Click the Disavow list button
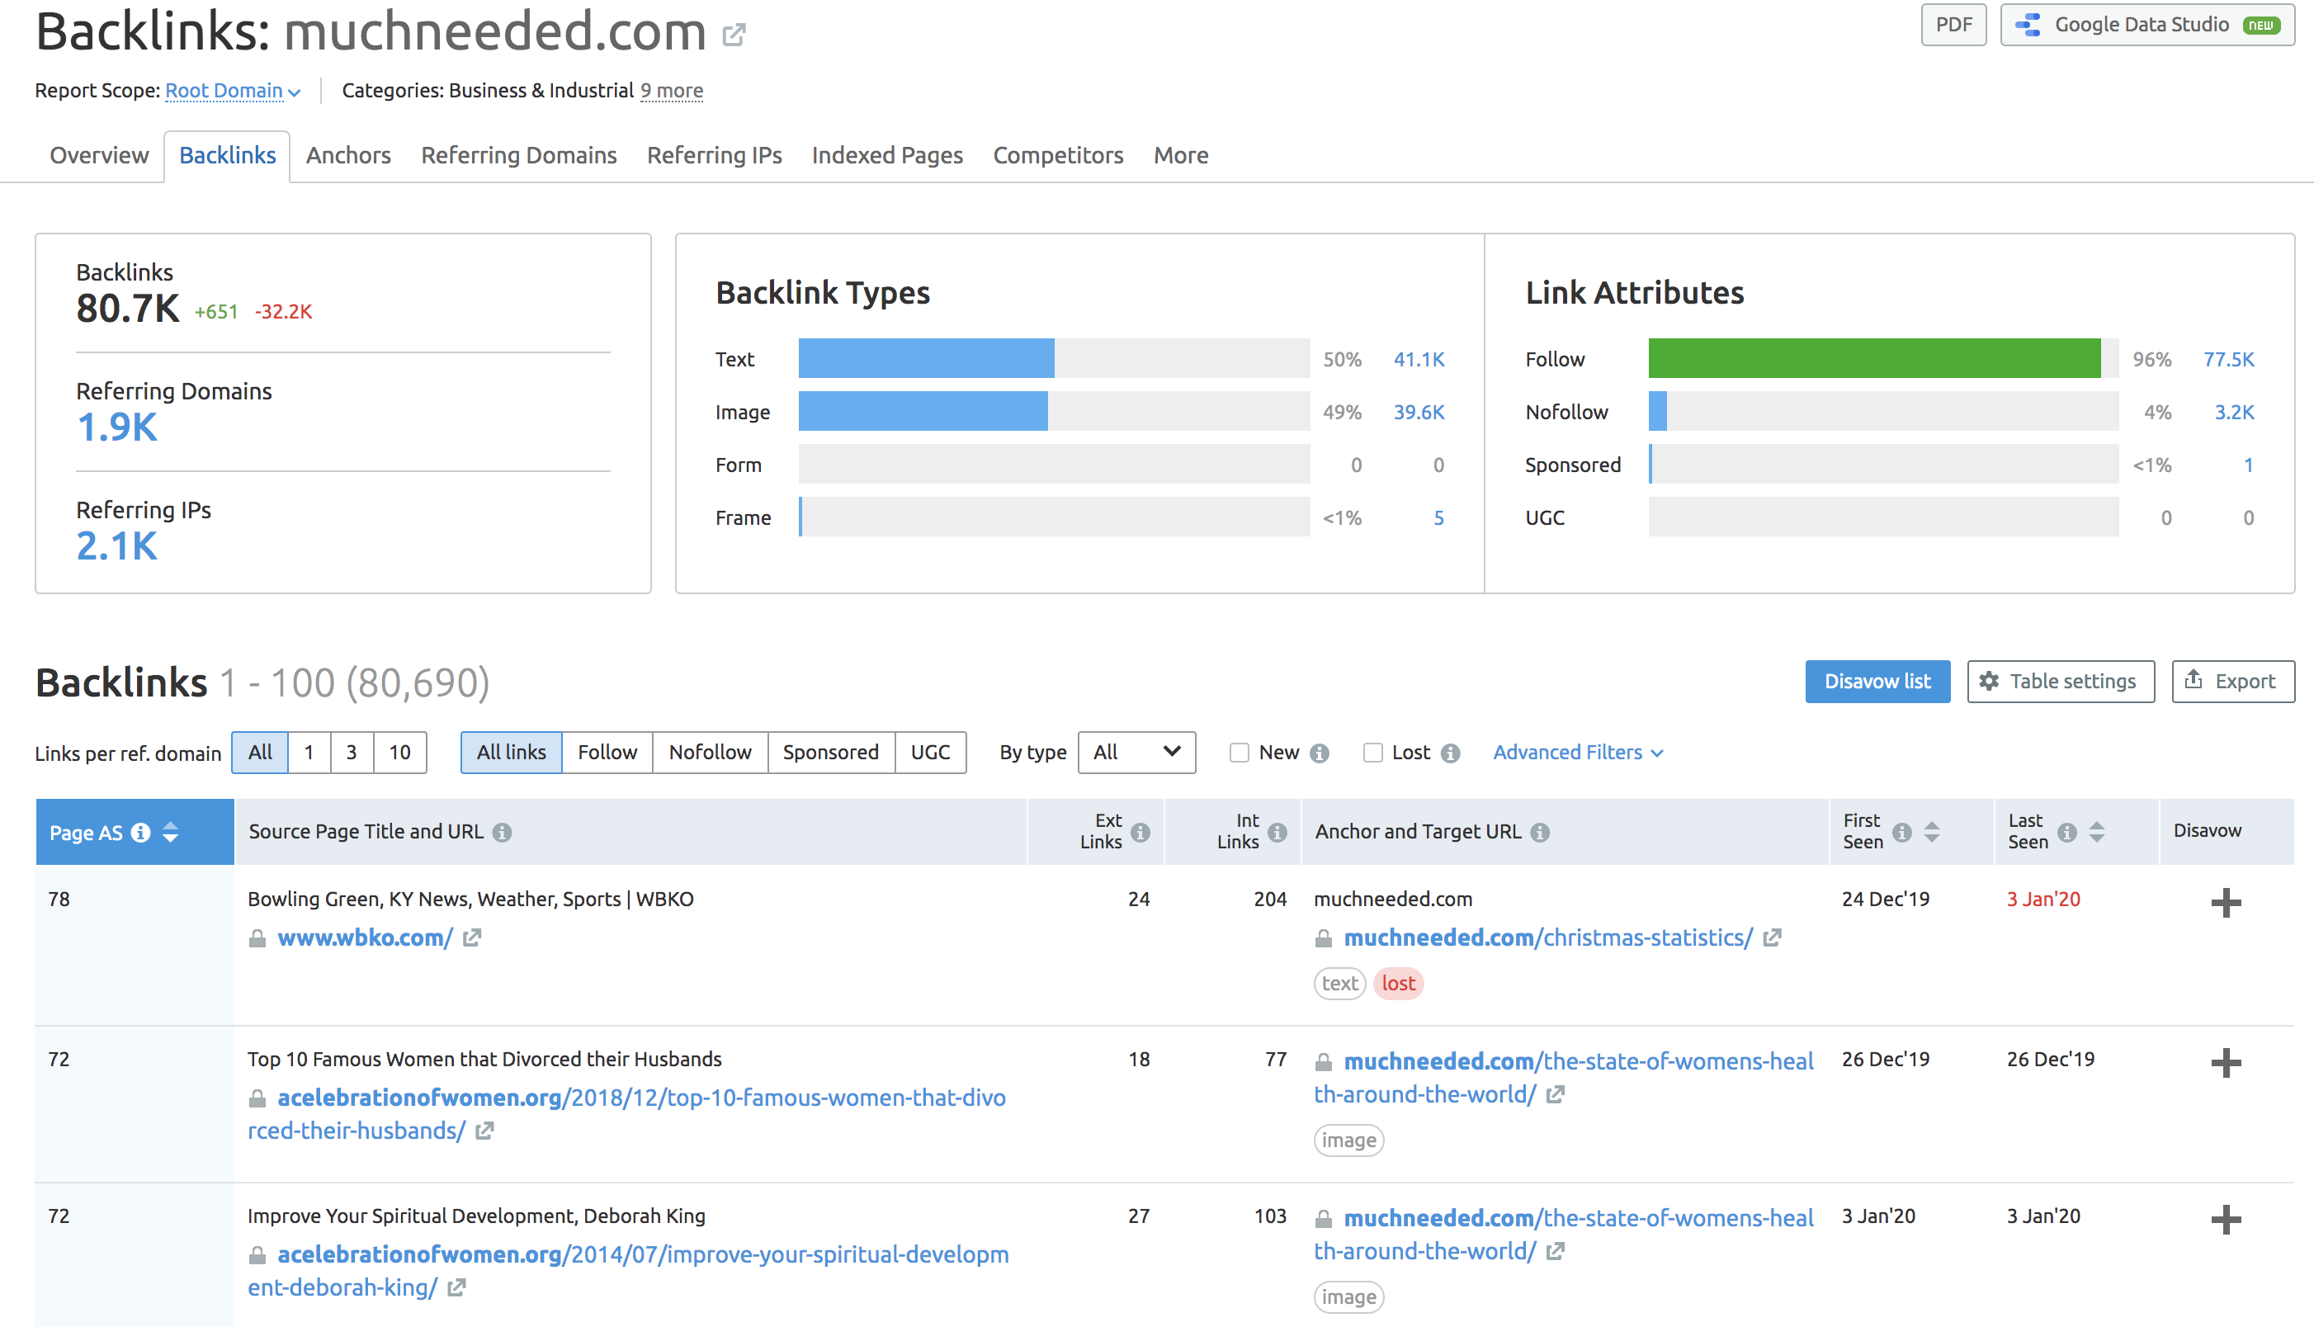The image size is (2314, 1327). pos(1877,681)
